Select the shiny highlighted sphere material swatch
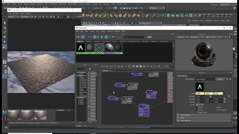This screenshot has height=134, width=239. tap(109, 49)
